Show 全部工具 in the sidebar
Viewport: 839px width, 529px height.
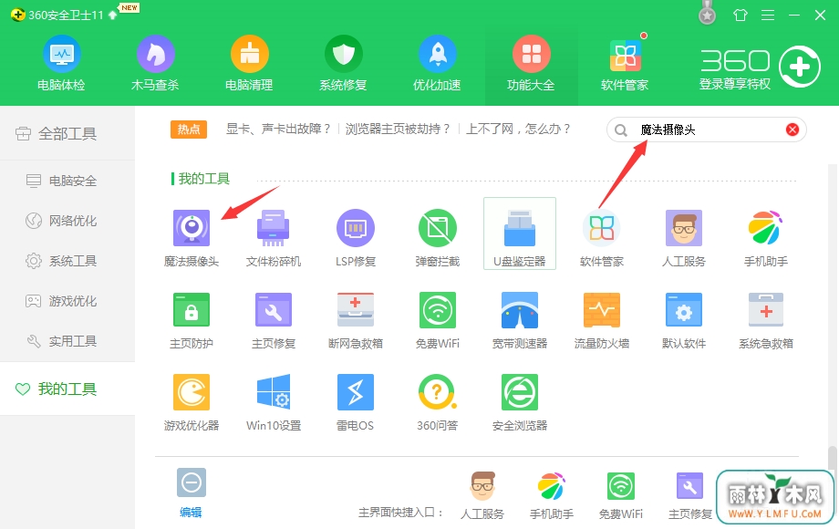tap(67, 133)
